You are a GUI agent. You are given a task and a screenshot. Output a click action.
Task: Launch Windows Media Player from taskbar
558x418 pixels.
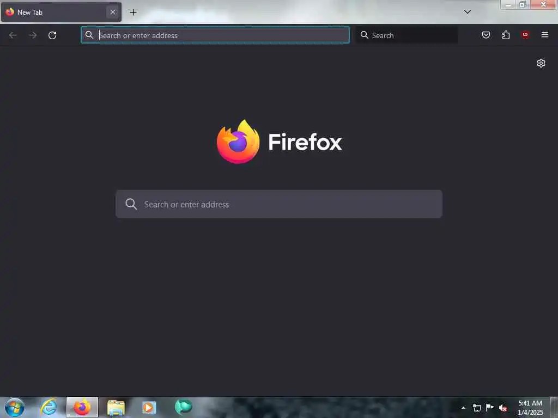click(149, 407)
